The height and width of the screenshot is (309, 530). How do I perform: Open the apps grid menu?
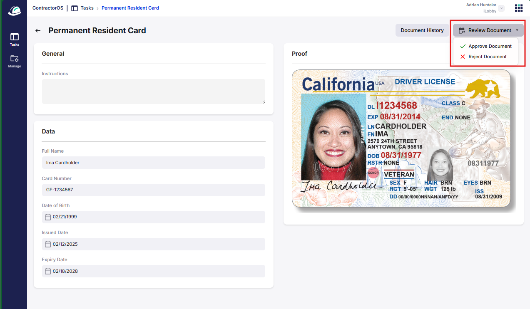pos(519,8)
